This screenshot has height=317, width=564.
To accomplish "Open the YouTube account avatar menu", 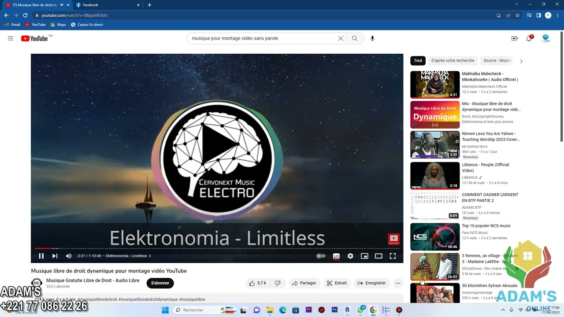I will click(x=545, y=38).
